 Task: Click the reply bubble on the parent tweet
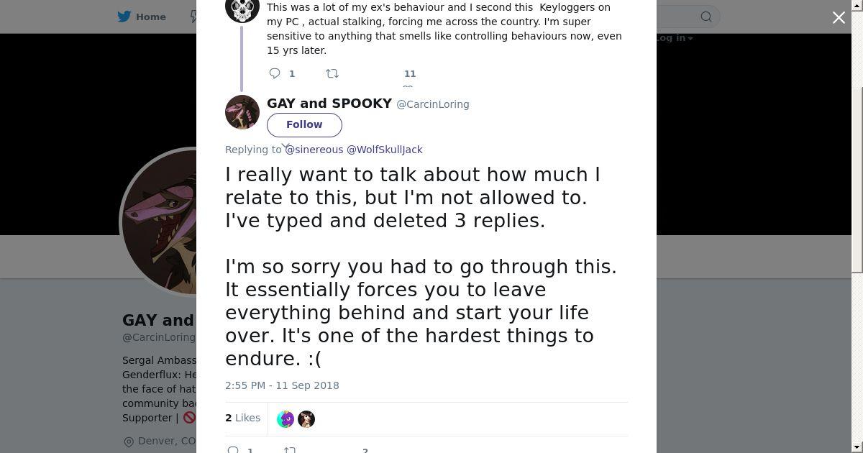click(x=275, y=73)
